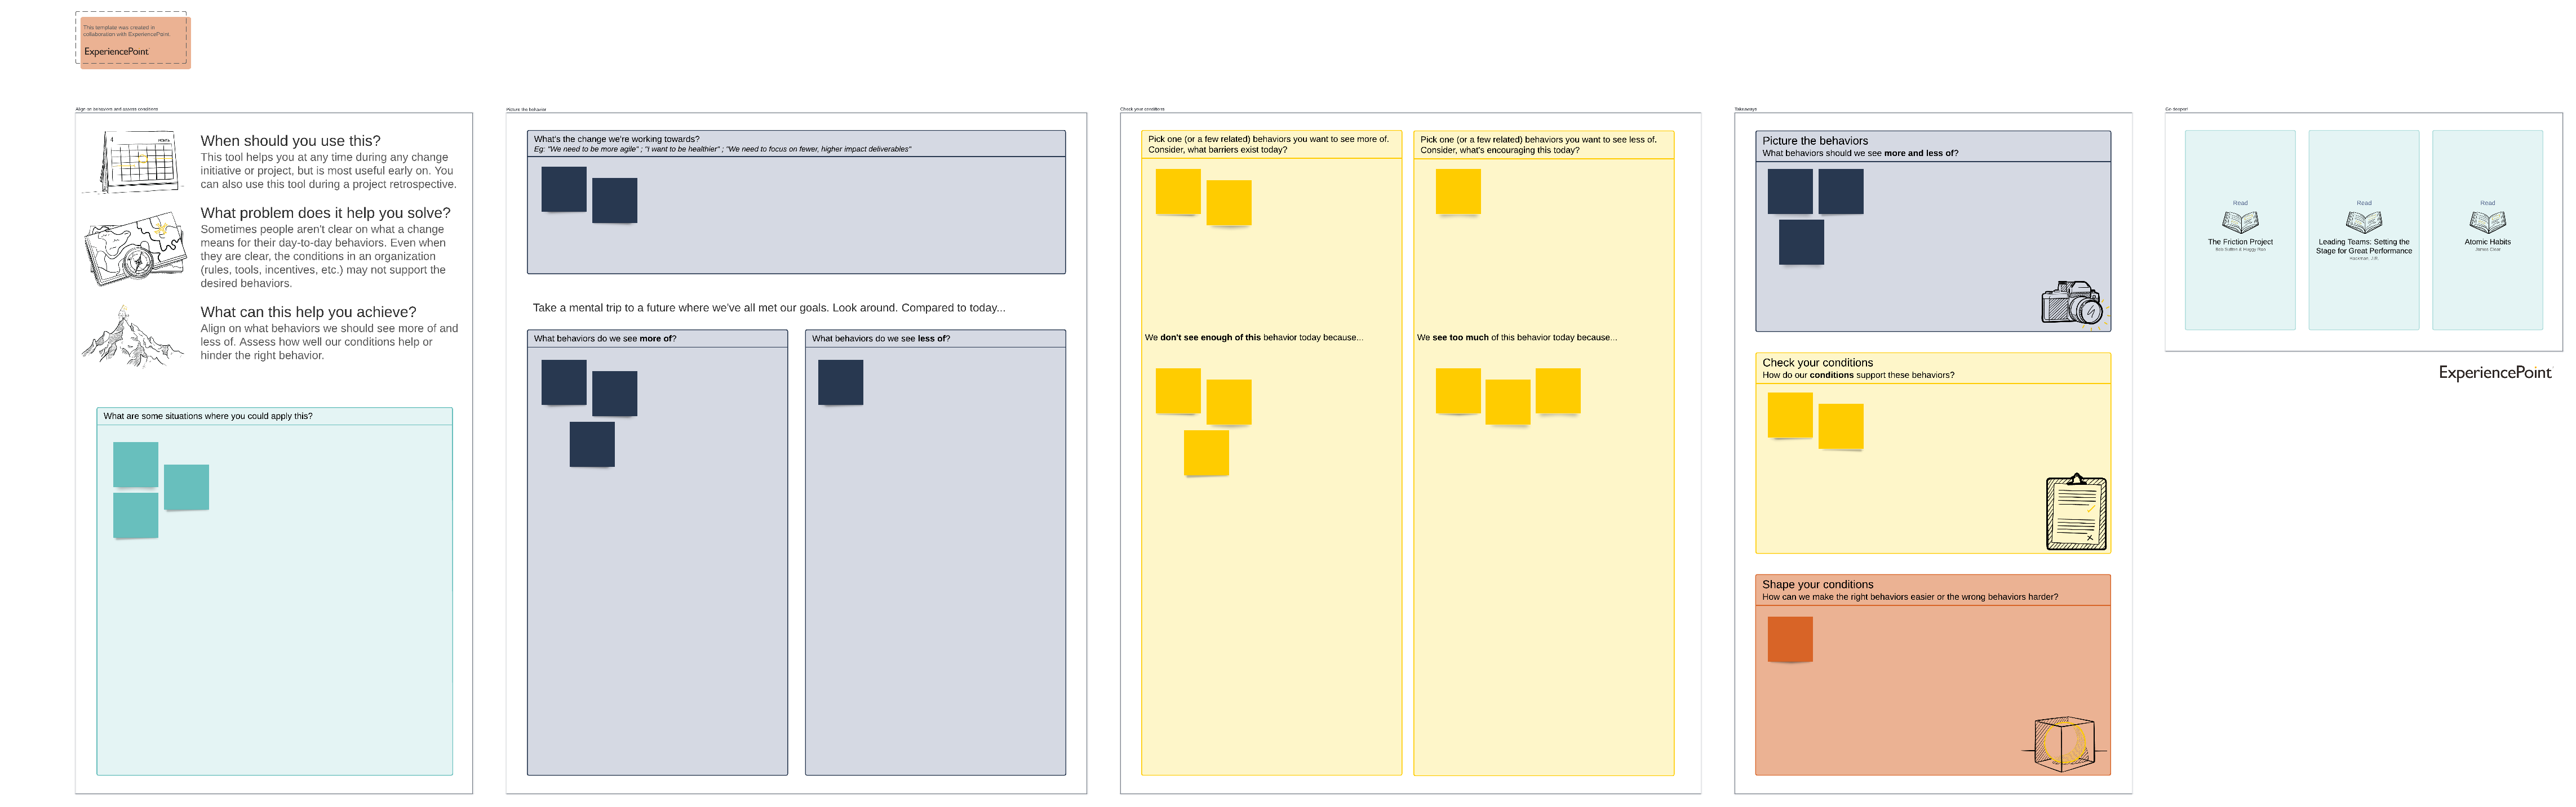
Task: Select the cube sketch in Shape your conditions
Action: [x=2064, y=743]
